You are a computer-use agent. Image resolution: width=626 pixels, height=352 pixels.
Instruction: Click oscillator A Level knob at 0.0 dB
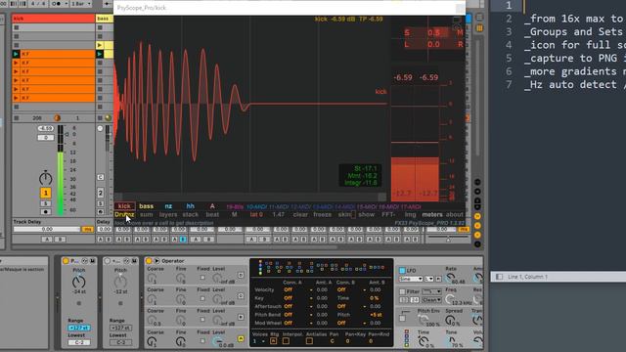pos(217,340)
